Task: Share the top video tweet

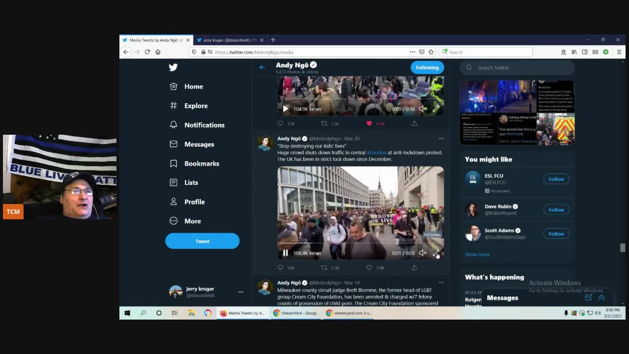Action: pyautogui.click(x=414, y=123)
